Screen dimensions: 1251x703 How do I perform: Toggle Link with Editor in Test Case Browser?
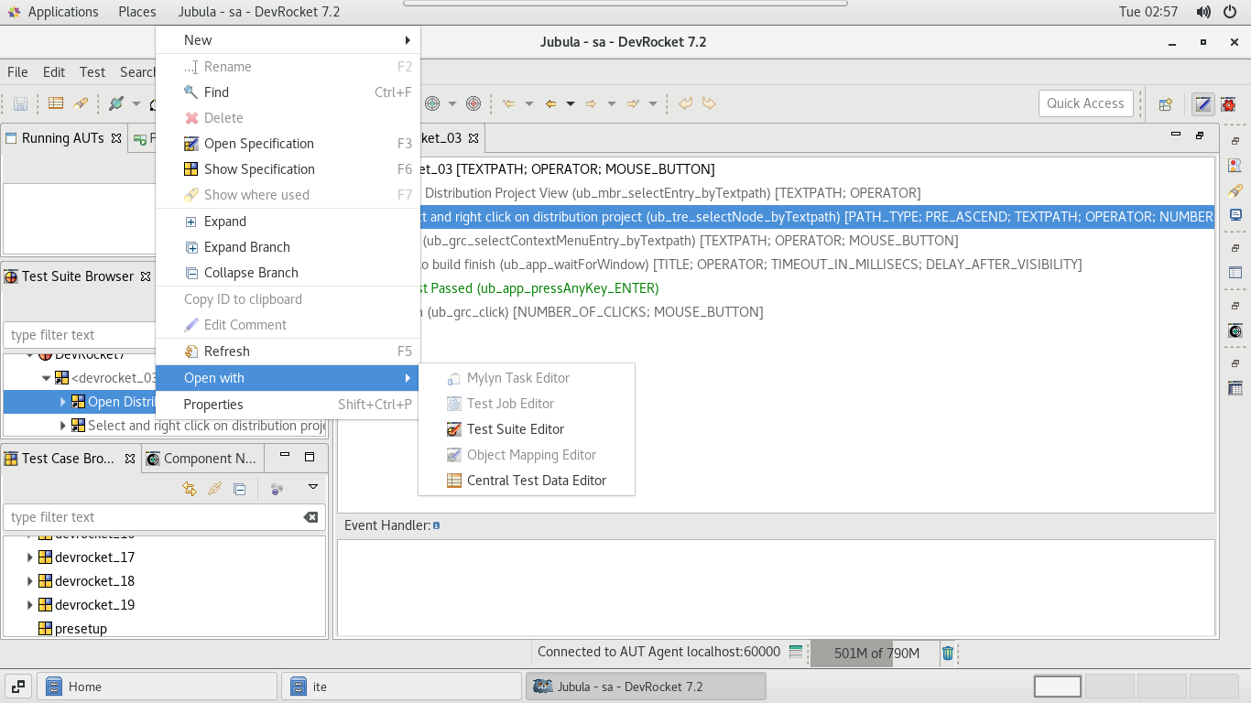coord(214,489)
